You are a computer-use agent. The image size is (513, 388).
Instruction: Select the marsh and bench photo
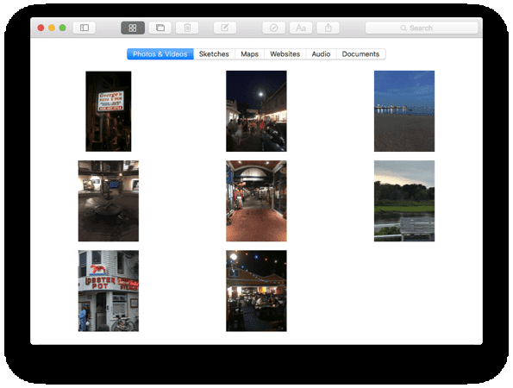coord(404,201)
